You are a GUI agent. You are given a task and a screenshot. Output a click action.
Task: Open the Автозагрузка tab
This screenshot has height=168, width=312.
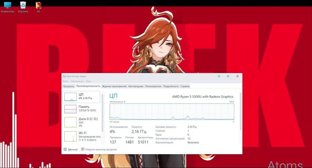[x=136, y=86]
